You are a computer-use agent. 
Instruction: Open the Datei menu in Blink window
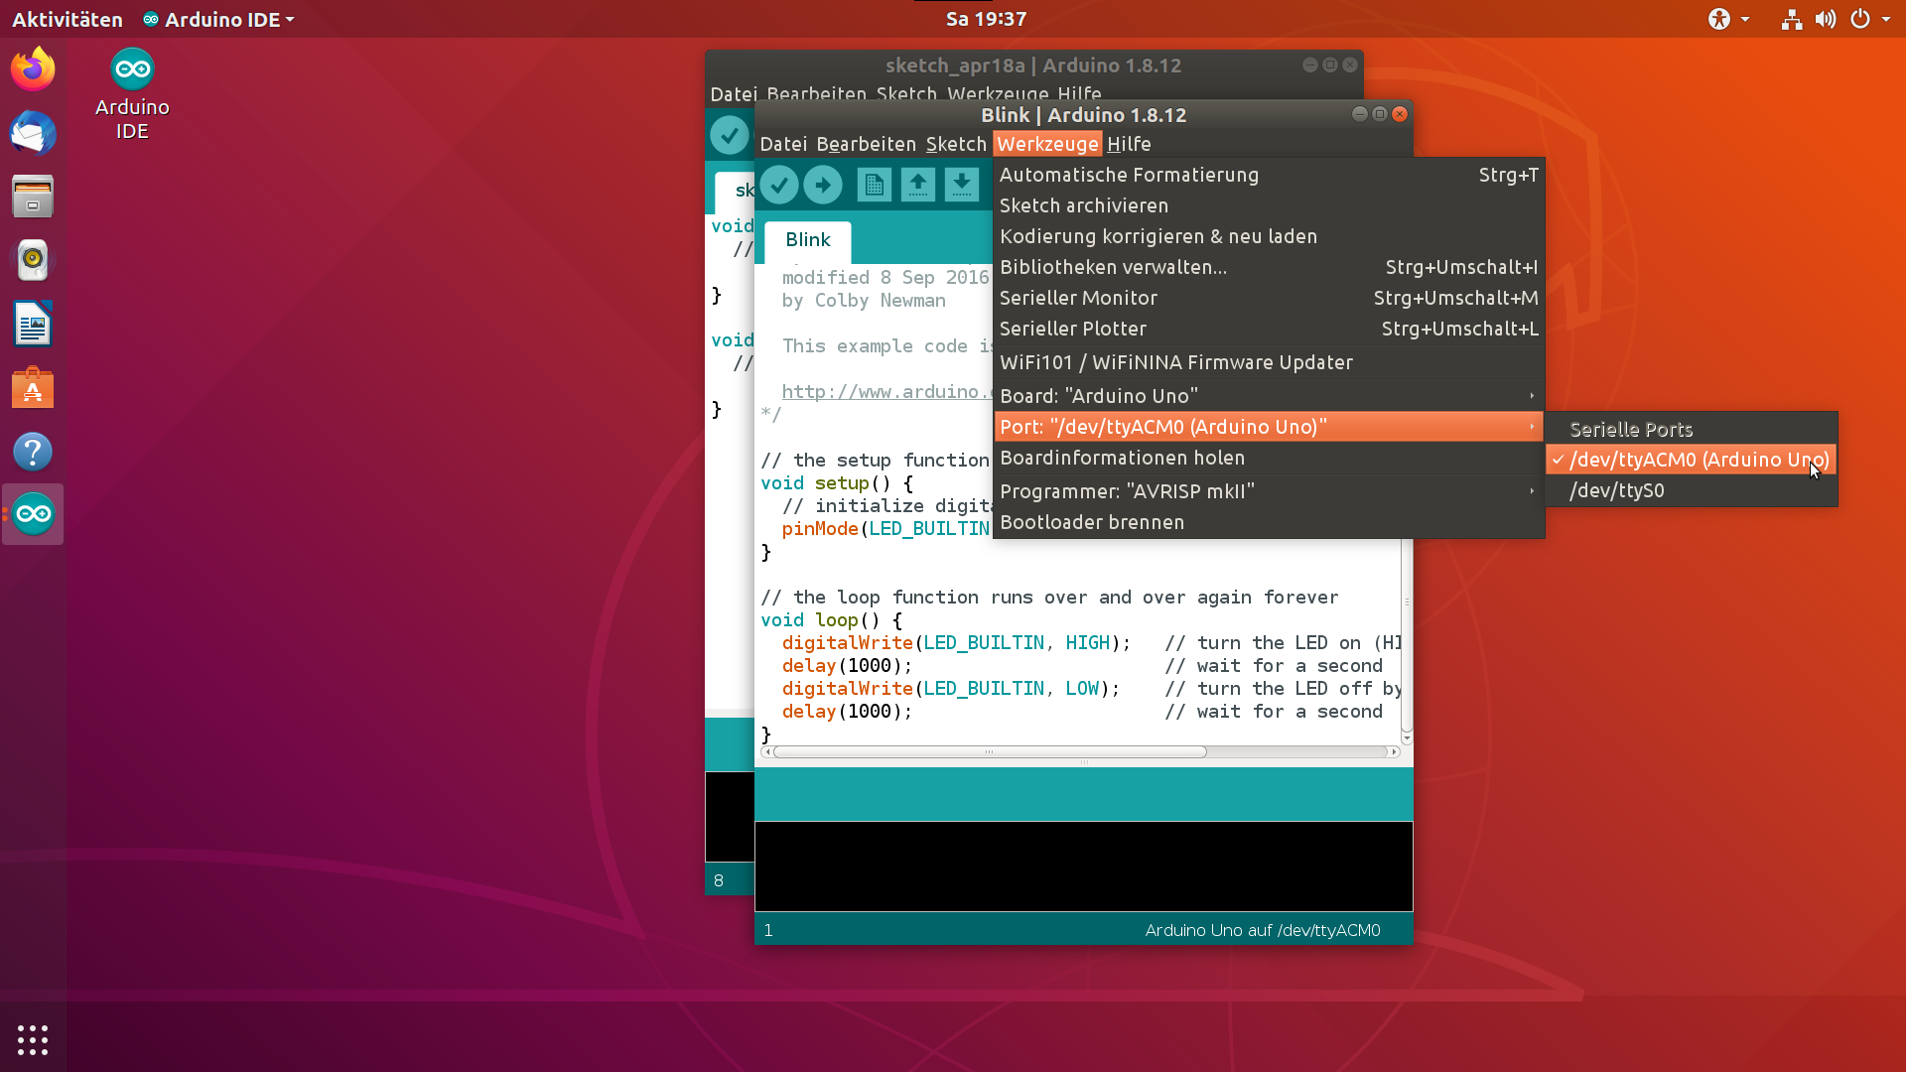783,144
